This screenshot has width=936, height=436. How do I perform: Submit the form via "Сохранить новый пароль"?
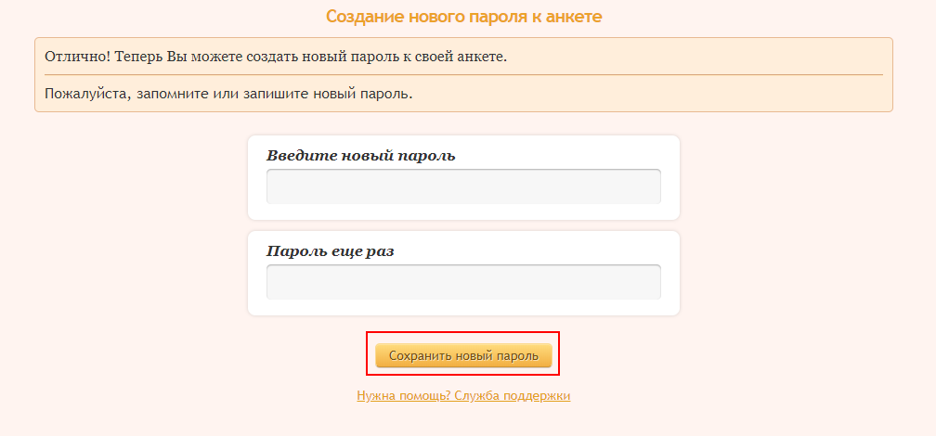(463, 355)
